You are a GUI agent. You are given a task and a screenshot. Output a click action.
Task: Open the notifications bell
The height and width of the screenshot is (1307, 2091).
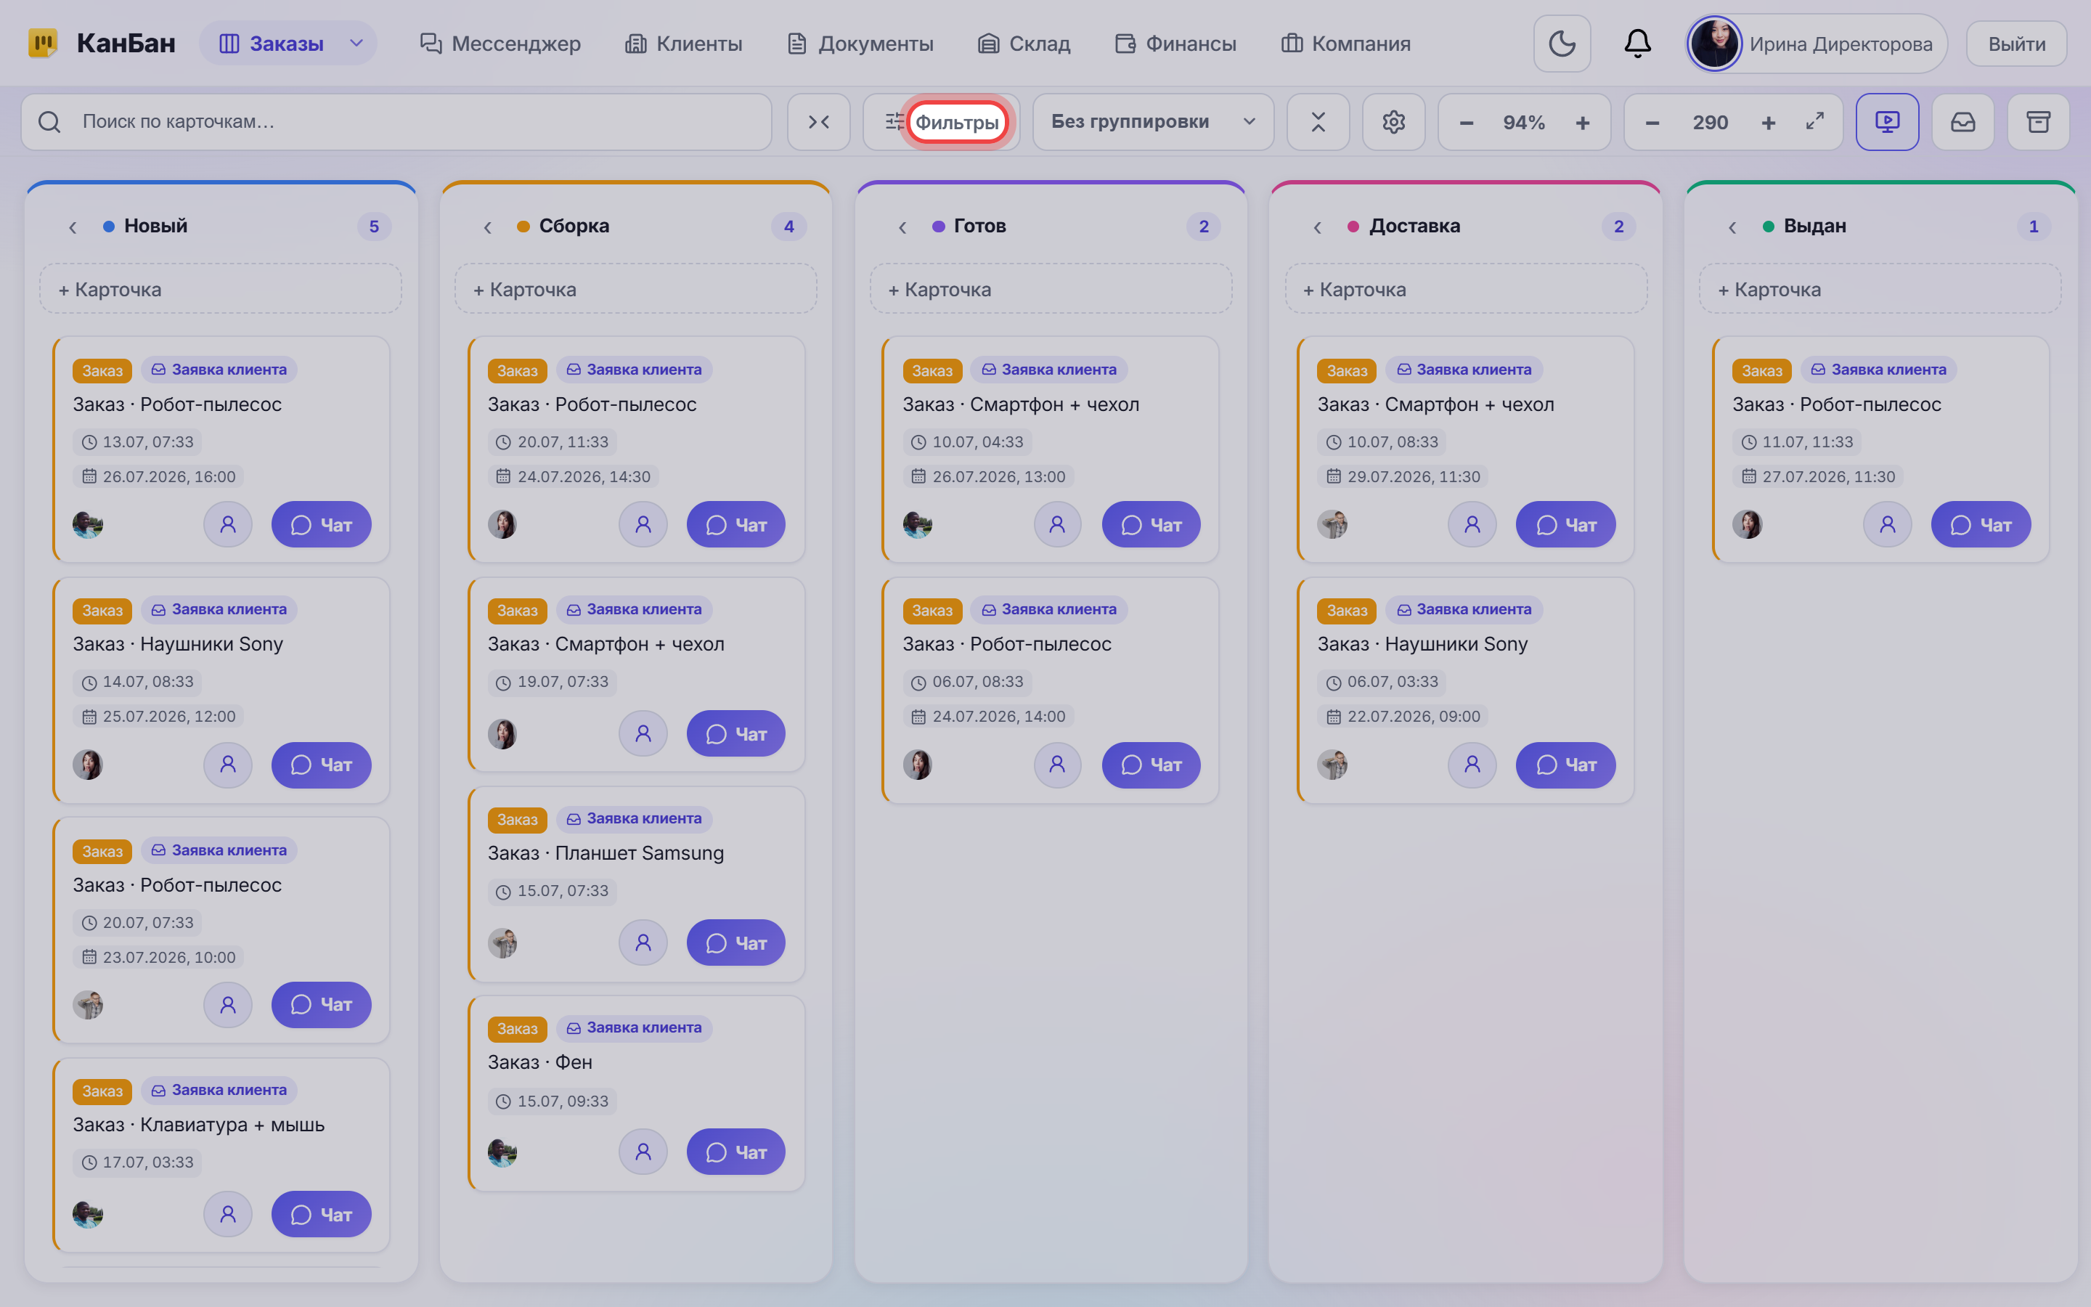coord(1637,44)
